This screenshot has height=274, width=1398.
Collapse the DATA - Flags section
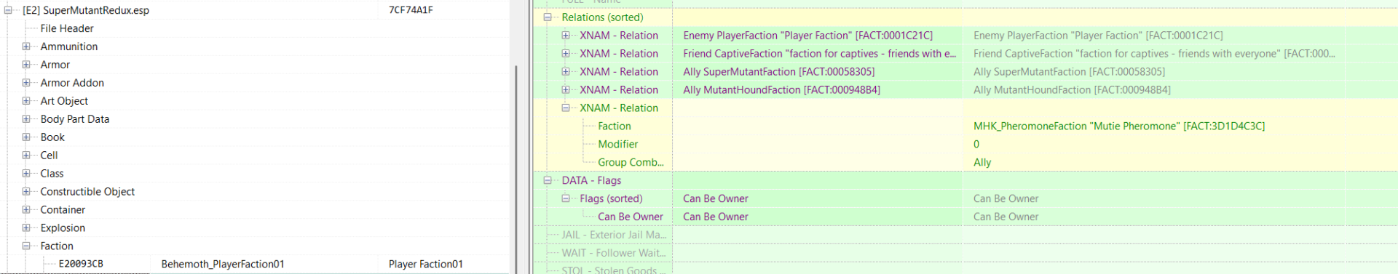(548, 181)
